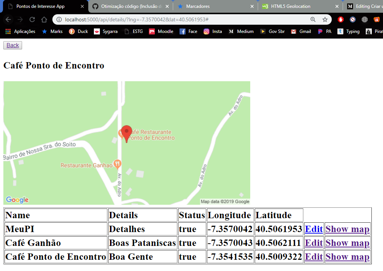The image size is (383, 271).
Task: Click the blue content-blocker extension icon
Action: tap(352, 19)
